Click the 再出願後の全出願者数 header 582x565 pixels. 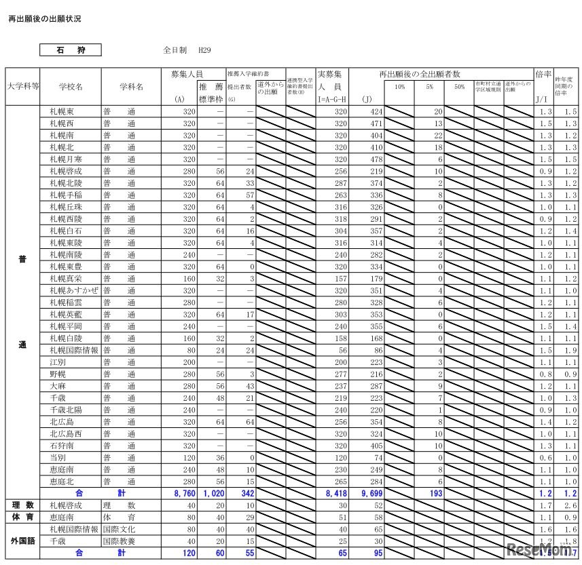coord(420,74)
